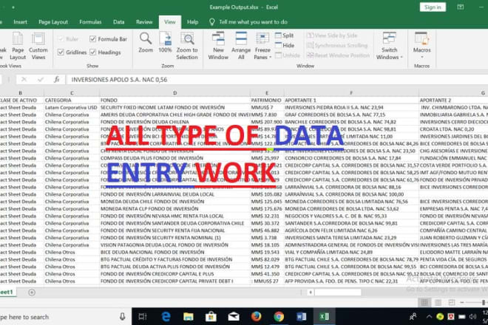This screenshot has width=488, height=325.
Task: Open the Page Layout ribbon tab
Action: [x=53, y=21]
